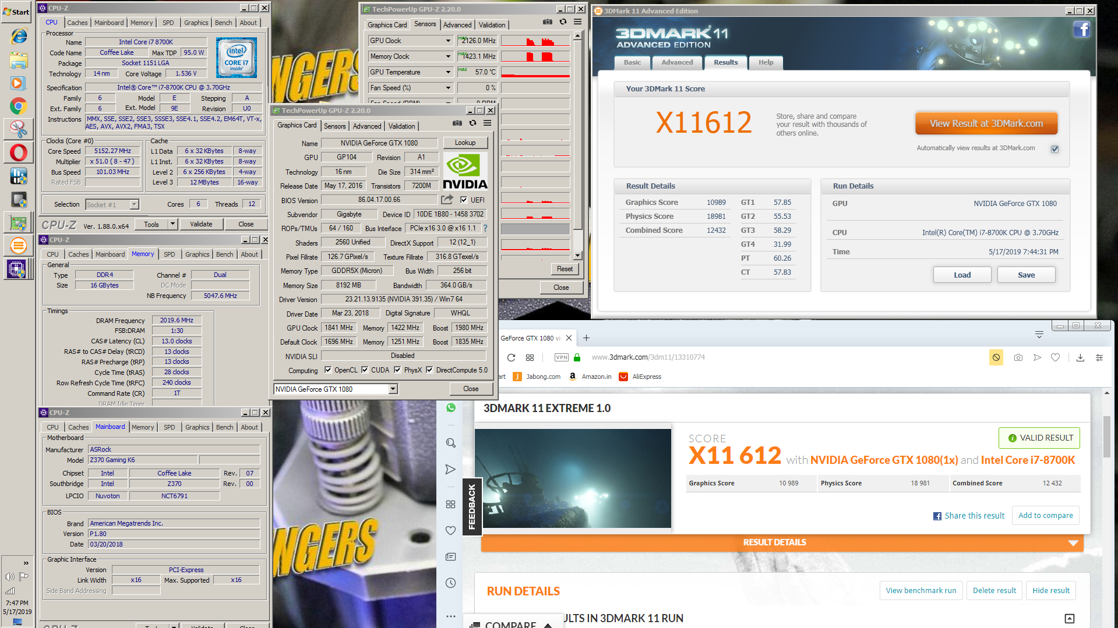The width and height of the screenshot is (1118, 628).
Task: Switch to the Caches tab in top CPU-Z
Action: (77, 23)
